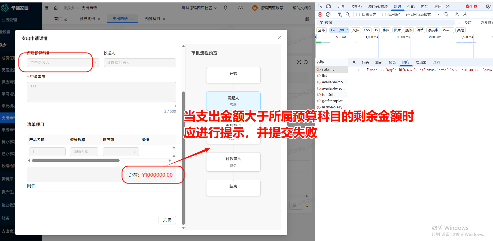Toggle the 反转 filter checkbox
493x241 pixels.
(x=461, y=23)
